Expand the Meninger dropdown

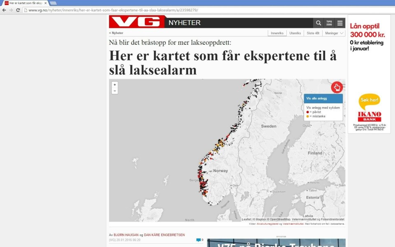click(334, 33)
